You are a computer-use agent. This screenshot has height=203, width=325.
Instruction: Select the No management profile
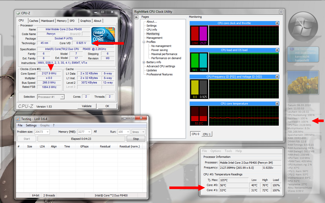[161, 46]
